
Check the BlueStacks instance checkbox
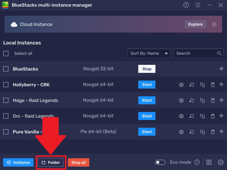[x=6, y=69]
